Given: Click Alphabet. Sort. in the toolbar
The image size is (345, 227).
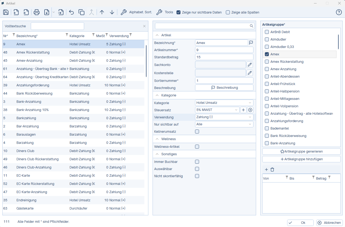Looking at the screenshot, I should pyautogui.click(x=136, y=12).
